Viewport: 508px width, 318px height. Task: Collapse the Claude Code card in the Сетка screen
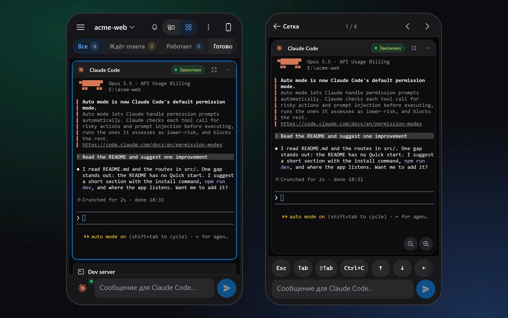[x=414, y=48]
